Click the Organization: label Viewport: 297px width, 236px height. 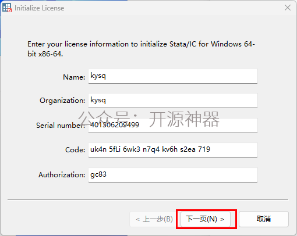[62, 101]
